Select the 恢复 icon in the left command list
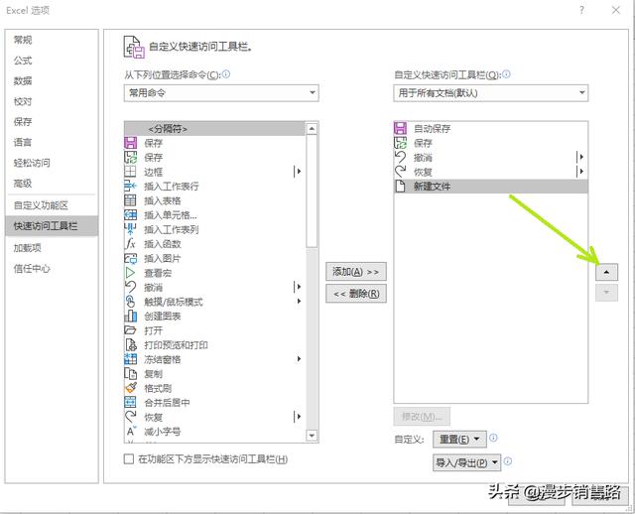This screenshot has height=514, width=635. coord(130,417)
